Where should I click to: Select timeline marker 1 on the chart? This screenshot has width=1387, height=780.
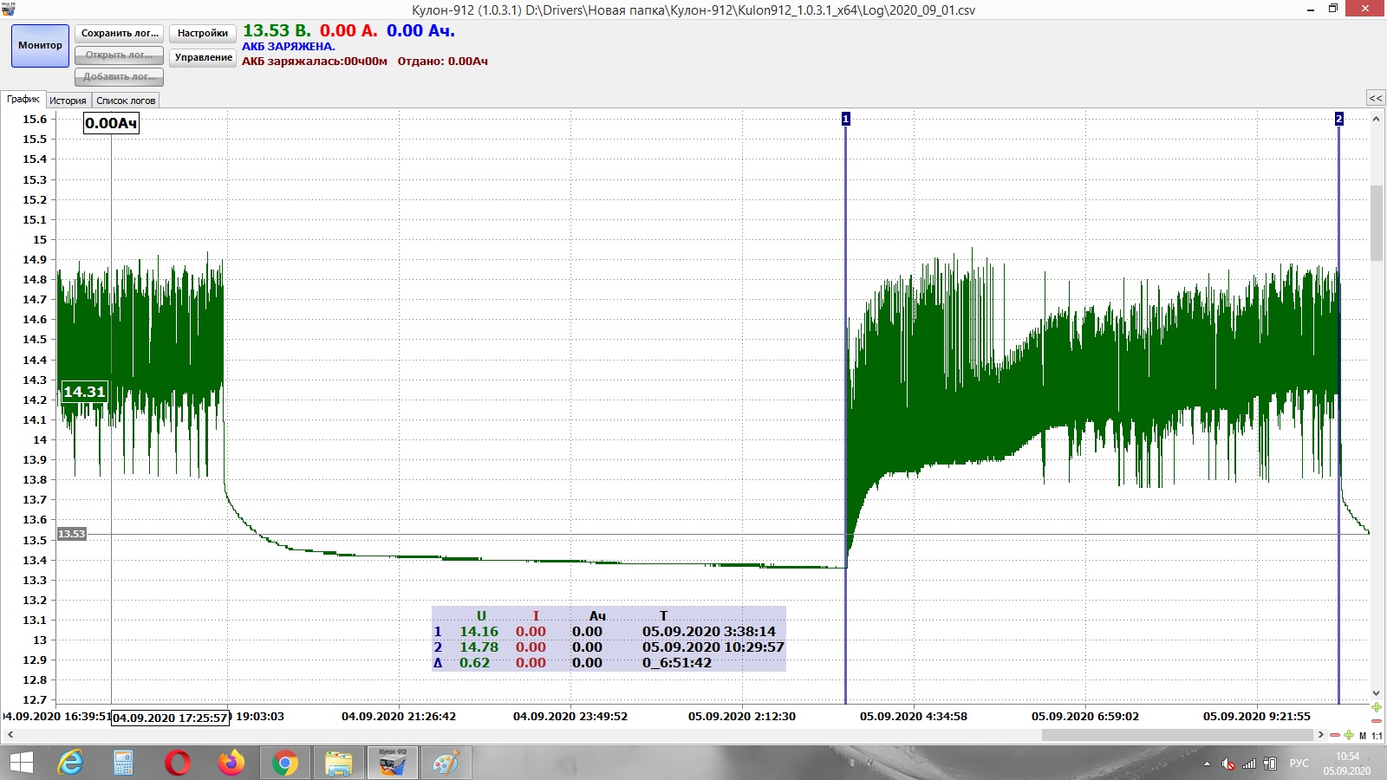[846, 119]
